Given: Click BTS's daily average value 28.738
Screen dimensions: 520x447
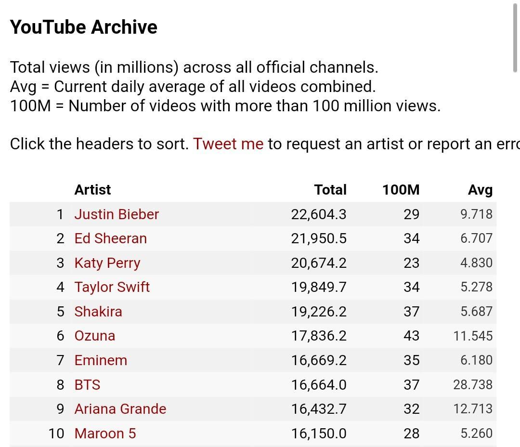Looking at the screenshot, I should click(x=472, y=385).
